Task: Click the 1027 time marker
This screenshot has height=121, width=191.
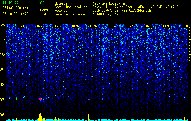Action: (x=130, y=26)
